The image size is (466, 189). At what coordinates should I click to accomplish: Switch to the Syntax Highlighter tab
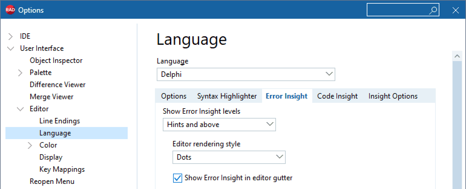227,96
